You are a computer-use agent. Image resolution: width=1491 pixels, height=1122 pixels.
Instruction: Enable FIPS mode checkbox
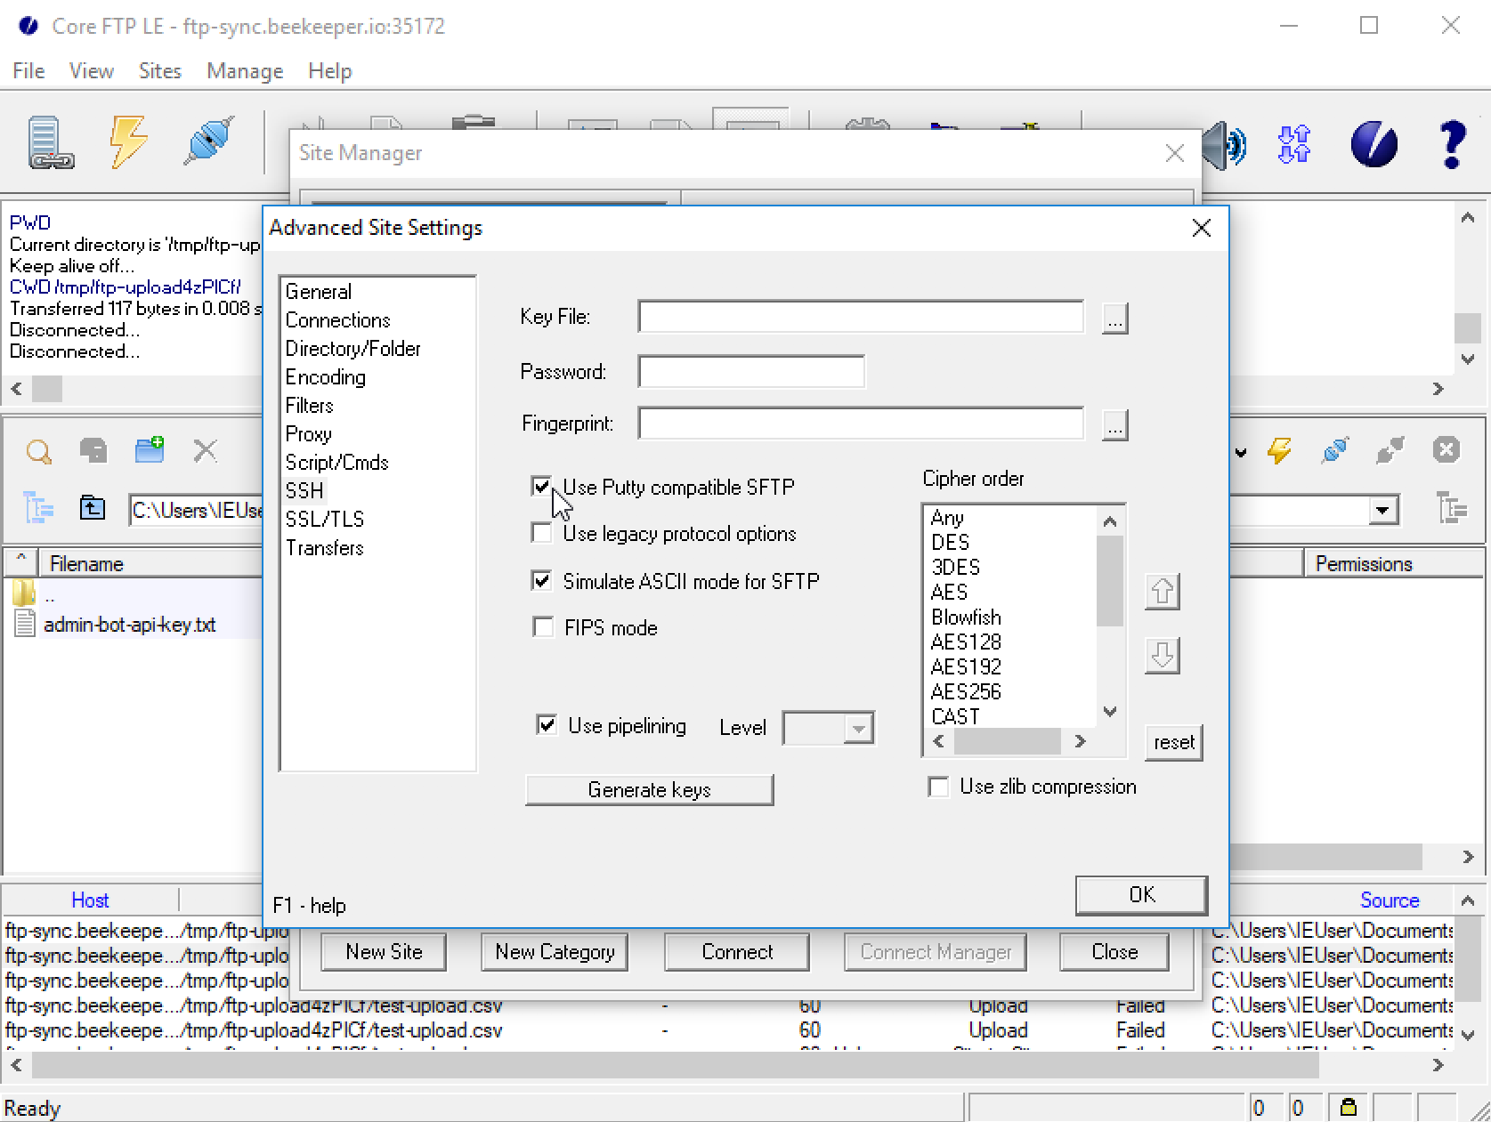[542, 627]
